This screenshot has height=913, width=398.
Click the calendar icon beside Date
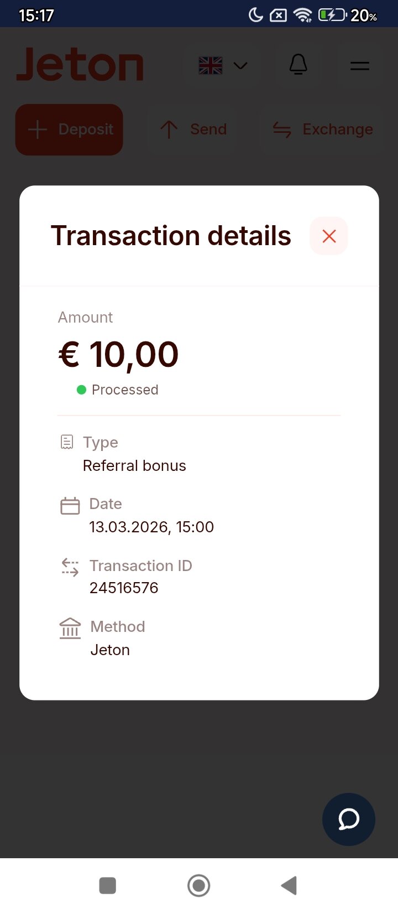click(70, 505)
